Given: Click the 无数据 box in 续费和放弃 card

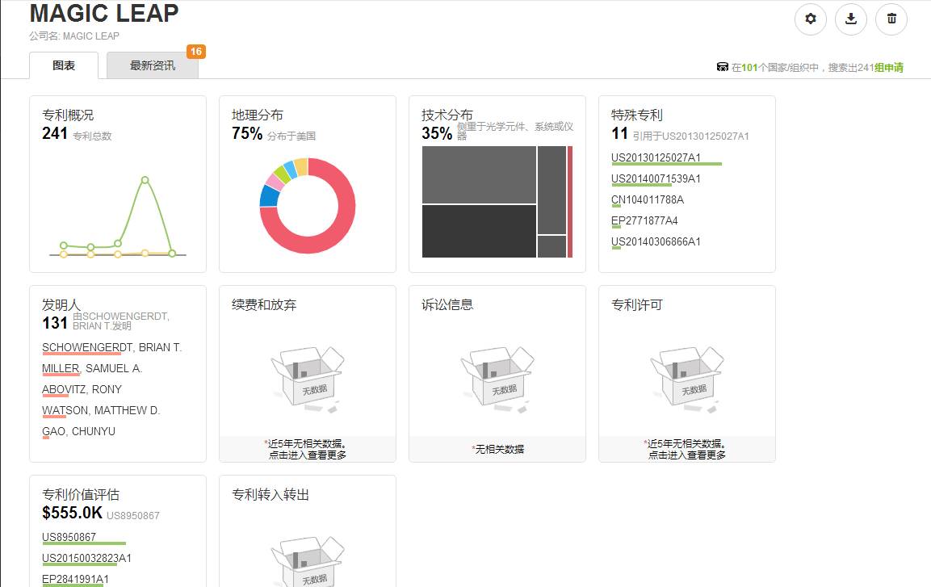Looking at the screenshot, I should tap(308, 379).
